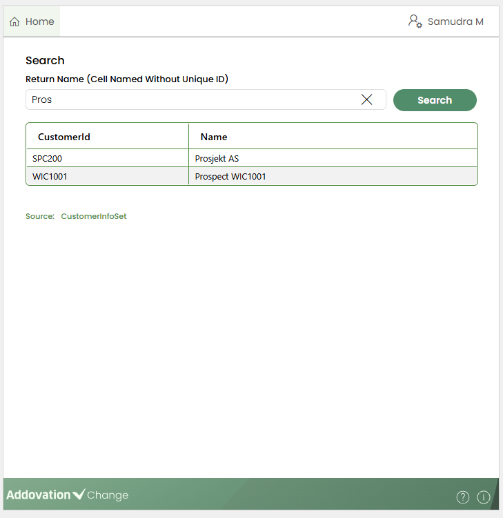Select the Prosjekt AS name cell
The height and width of the screenshot is (518, 503).
(x=217, y=158)
